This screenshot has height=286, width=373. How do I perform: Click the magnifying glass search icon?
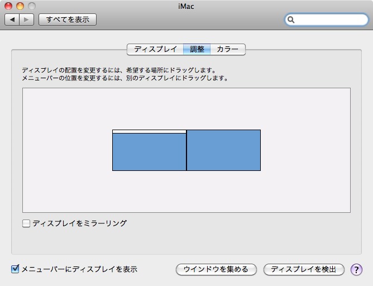click(x=291, y=20)
